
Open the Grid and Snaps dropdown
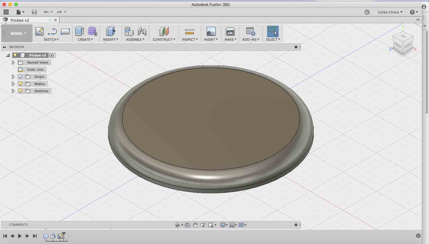(233, 225)
